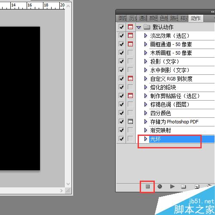This screenshot has height=215, width=215.
Task: Start recording with the round record button
Action: 160,186
